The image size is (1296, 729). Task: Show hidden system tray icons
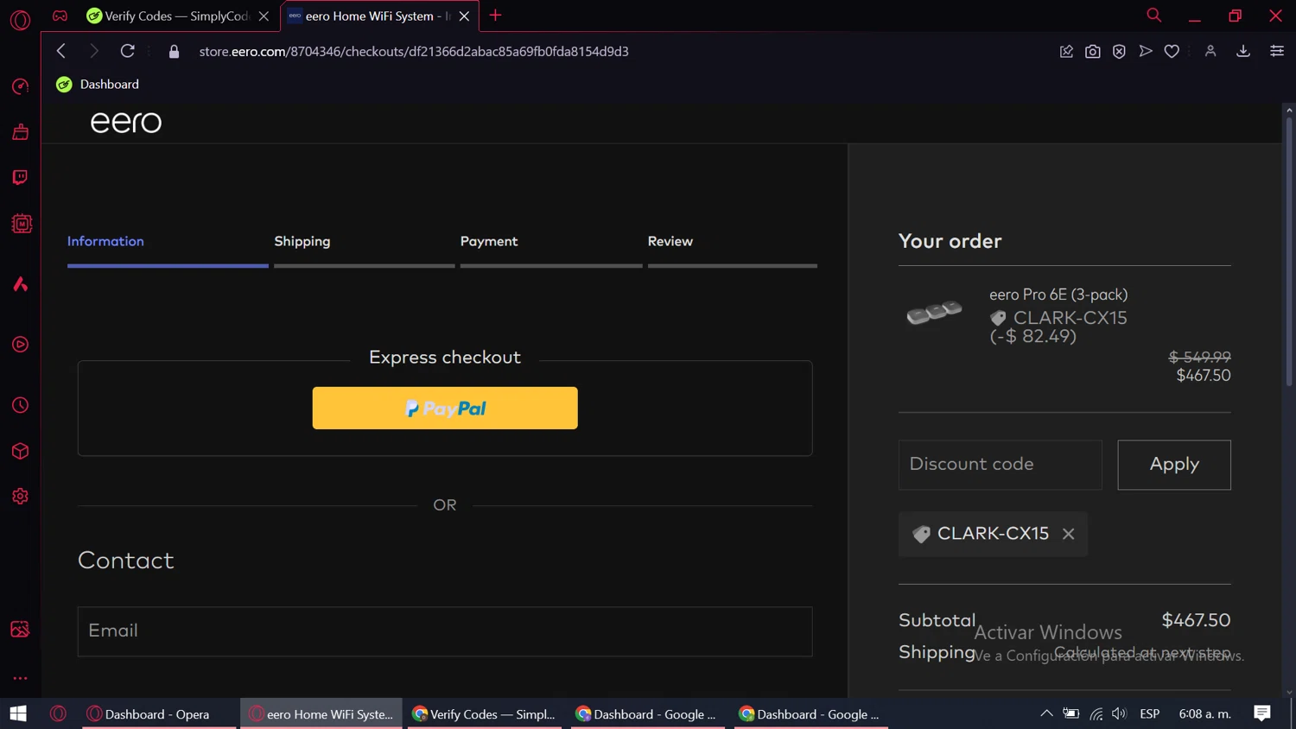pyautogui.click(x=1046, y=713)
